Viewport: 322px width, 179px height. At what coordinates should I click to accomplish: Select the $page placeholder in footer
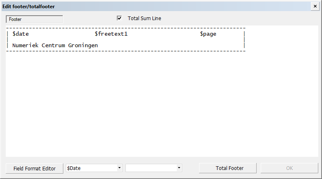[x=208, y=34]
